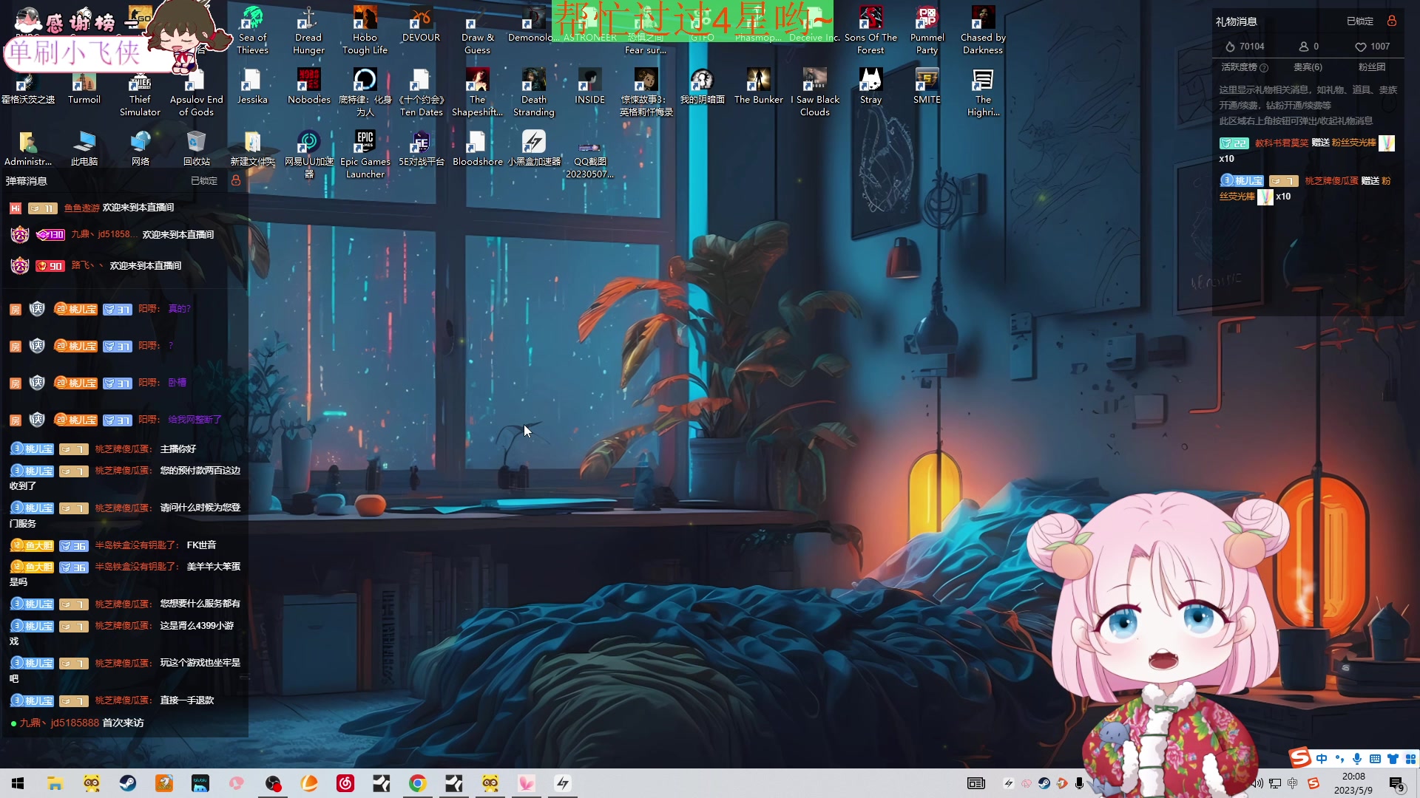Open the Windows Start menu
This screenshot has height=798, width=1420.
18,783
